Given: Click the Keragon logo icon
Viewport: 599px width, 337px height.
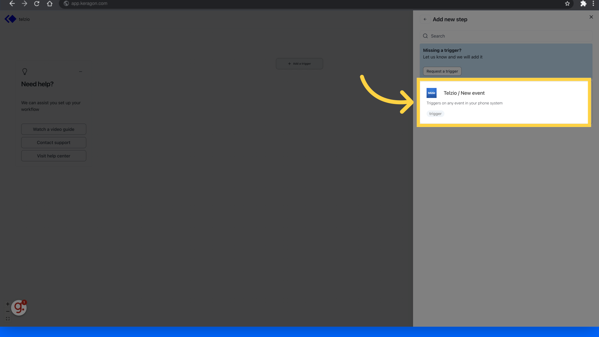Looking at the screenshot, I should pos(10,19).
